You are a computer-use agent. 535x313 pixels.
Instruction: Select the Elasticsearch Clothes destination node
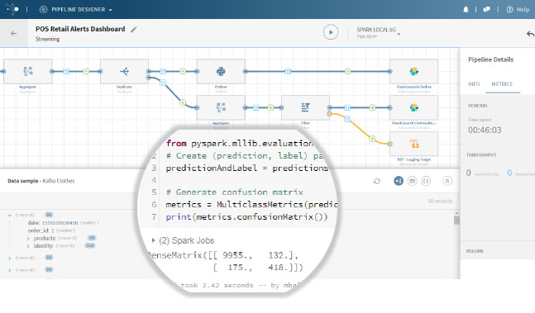(414, 71)
